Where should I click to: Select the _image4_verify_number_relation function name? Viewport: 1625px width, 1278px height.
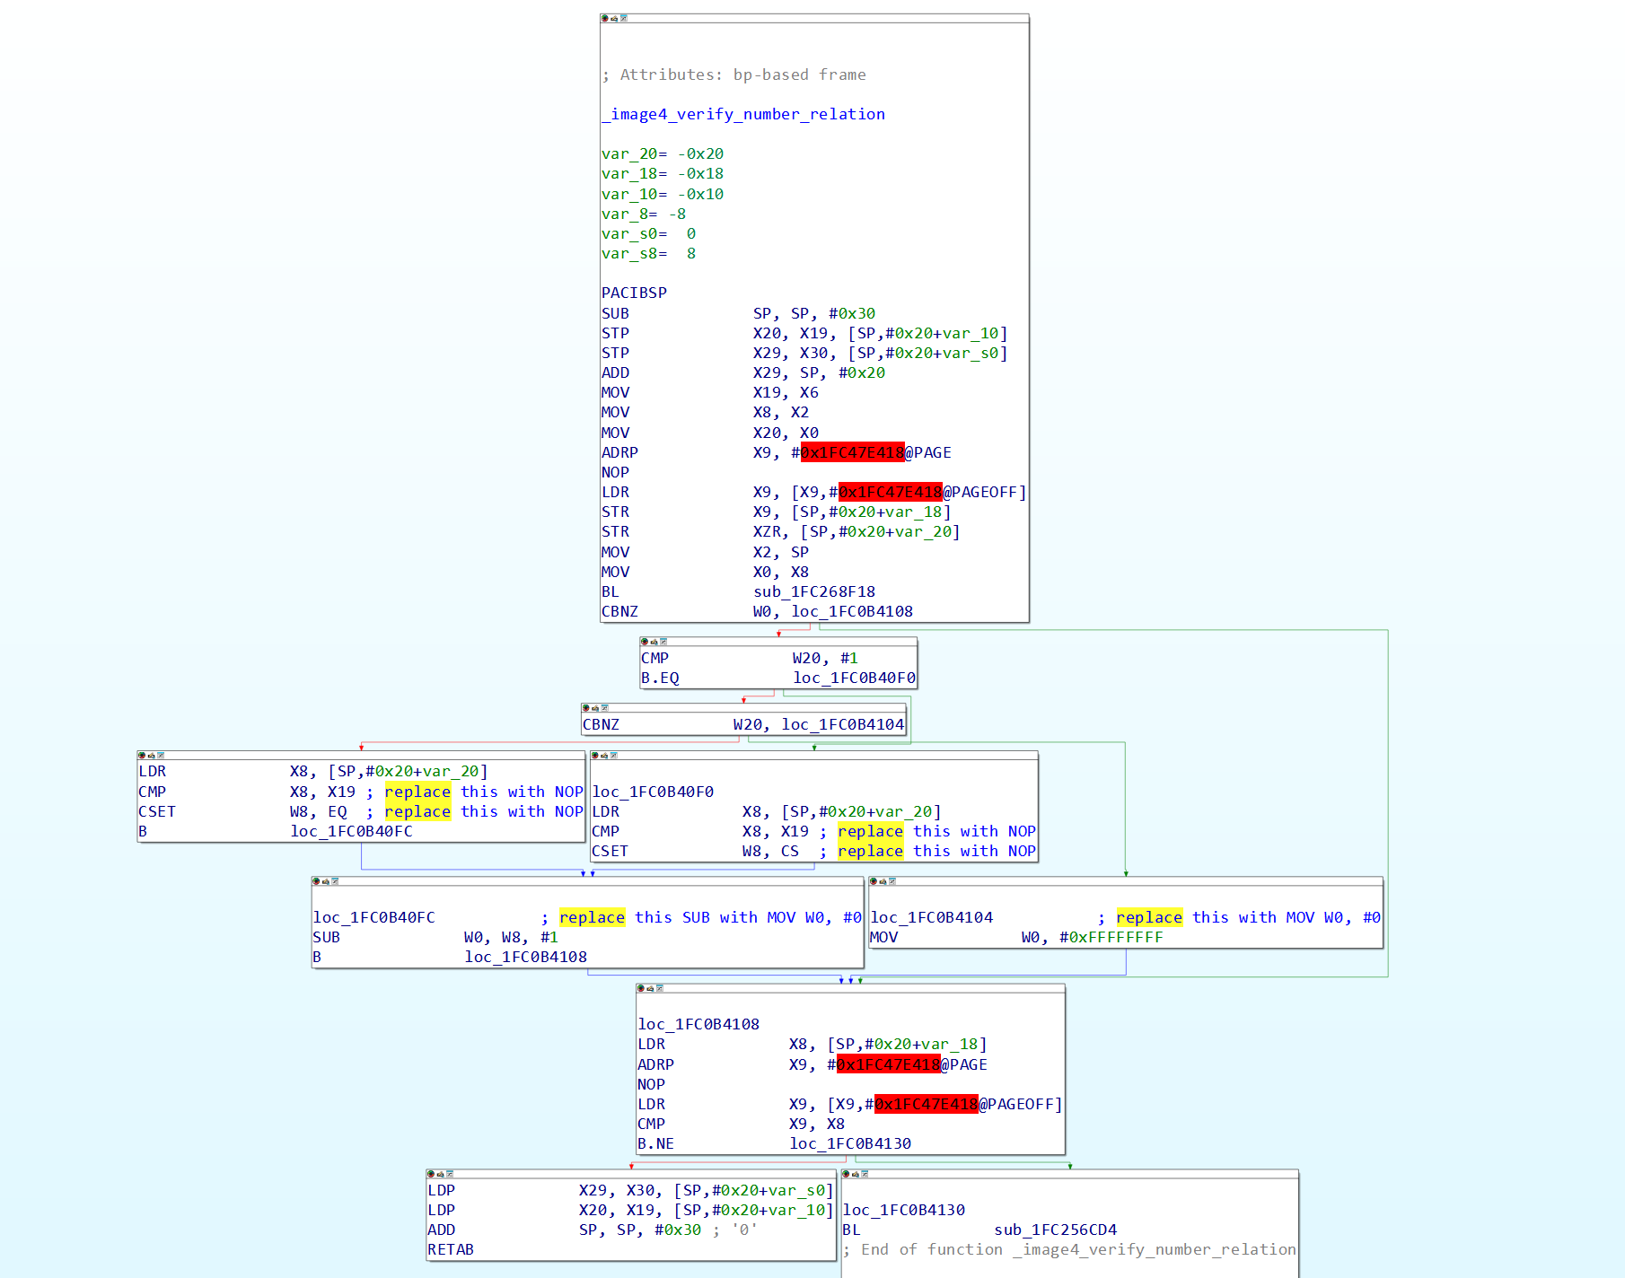(743, 114)
